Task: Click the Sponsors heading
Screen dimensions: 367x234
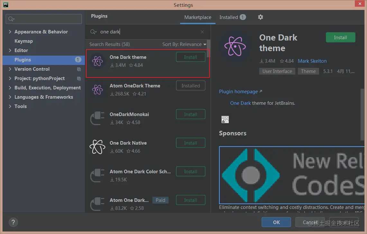Action: point(233,133)
